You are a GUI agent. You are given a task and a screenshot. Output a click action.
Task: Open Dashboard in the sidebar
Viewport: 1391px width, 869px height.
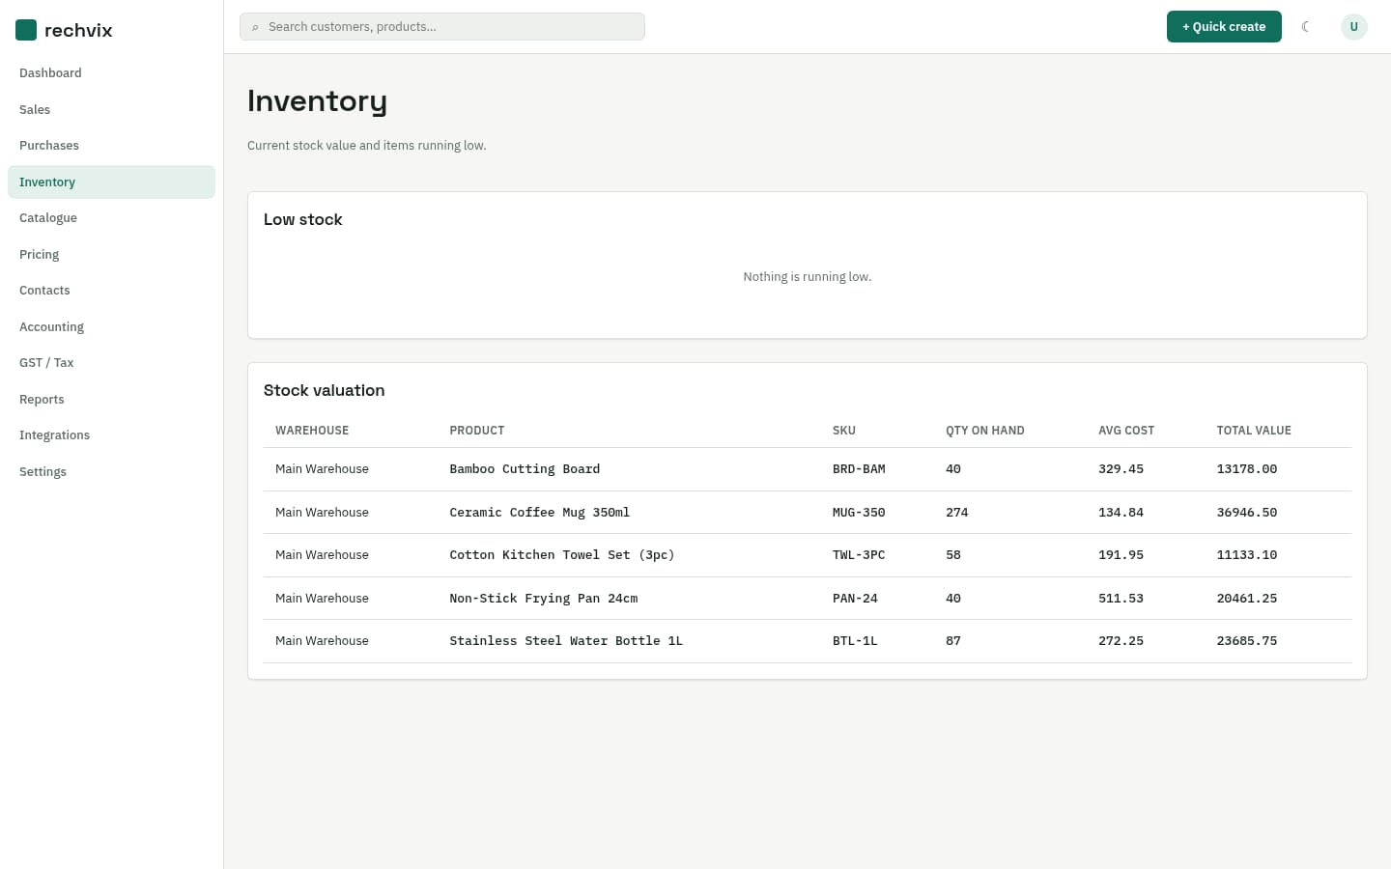pos(111,73)
